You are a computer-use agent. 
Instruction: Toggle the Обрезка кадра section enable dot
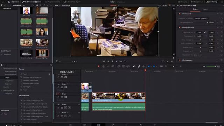coord(180,60)
